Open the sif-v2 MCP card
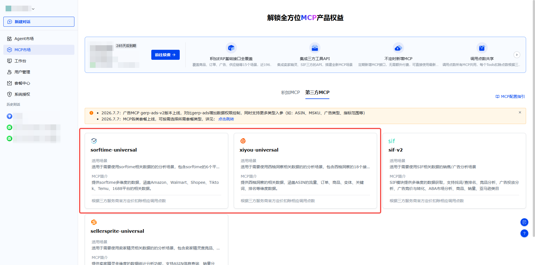 tap(454, 171)
